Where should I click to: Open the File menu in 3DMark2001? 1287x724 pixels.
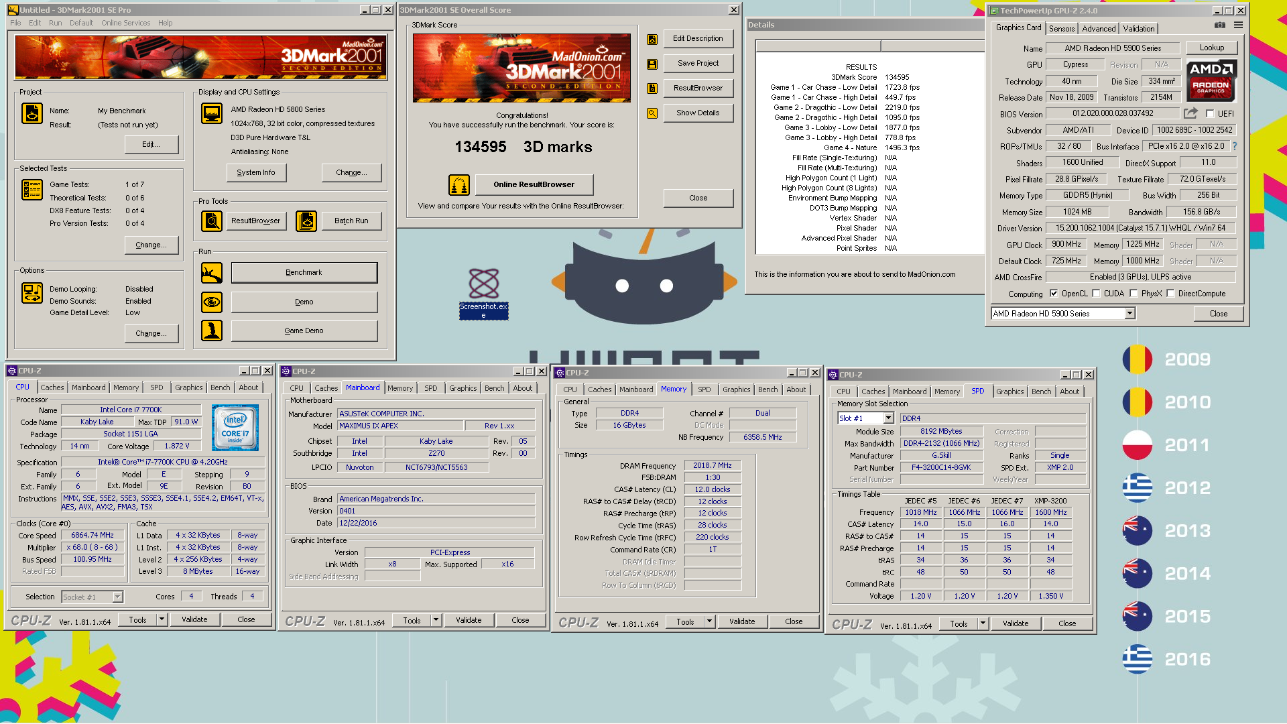click(x=15, y=23)
